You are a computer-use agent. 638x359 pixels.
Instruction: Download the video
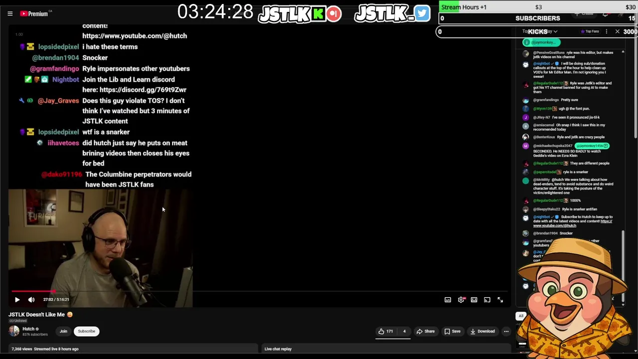coord(482,331)
